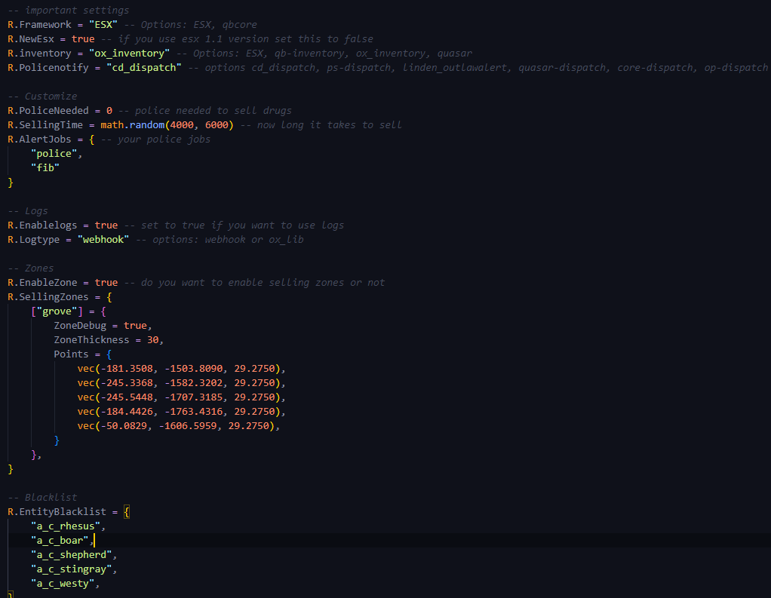Click the "-- Customize" comment line
Viewport: 771px width, 598px height.
(43, 97)
